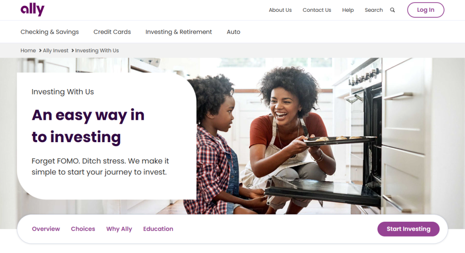This screenshot has height=253, width=465.
Task: Click the Search text link
Action: 374,10
